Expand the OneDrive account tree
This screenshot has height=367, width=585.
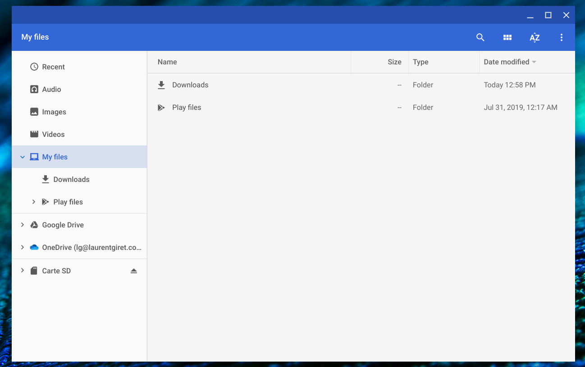pyautogui.click(x=23, y=247)
